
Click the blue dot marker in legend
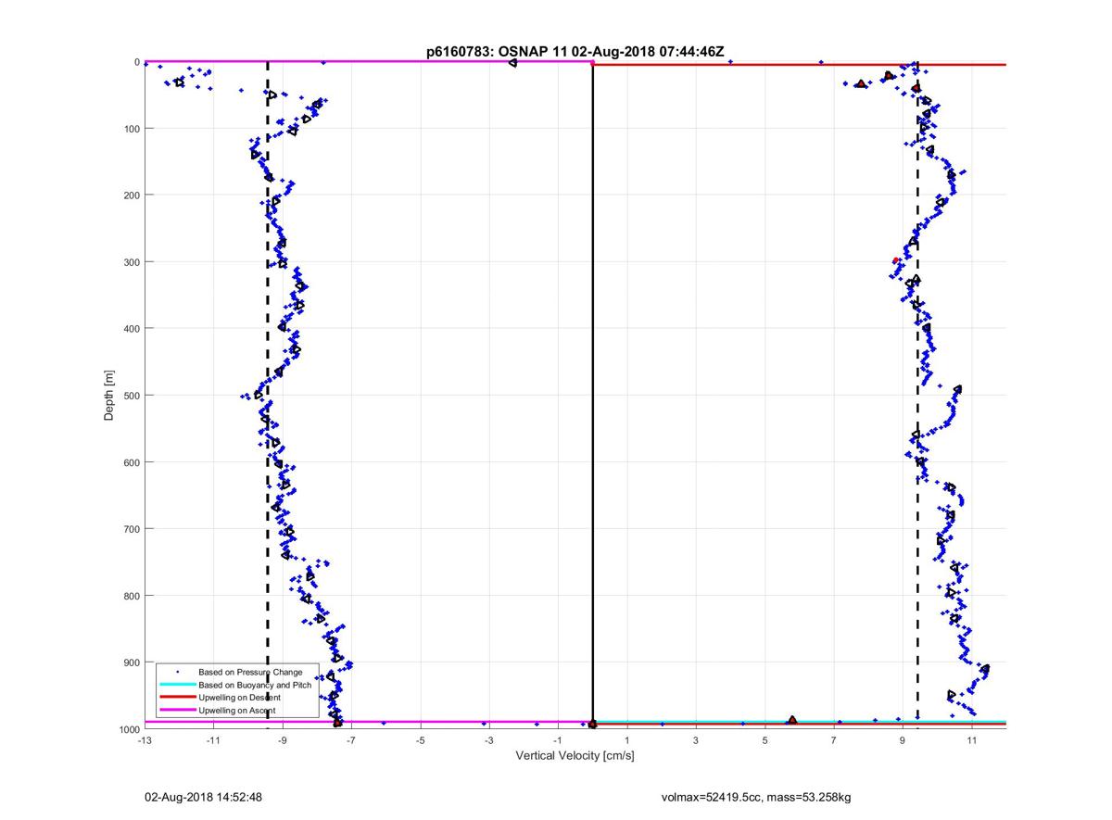tap(177, 671)
